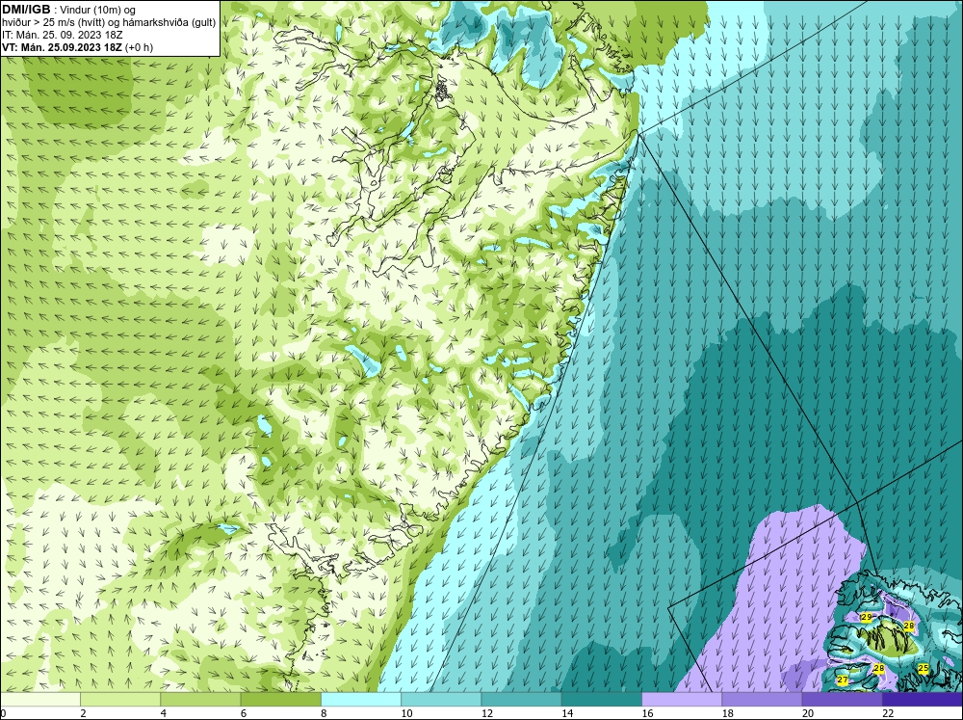Click the legend scale value 6
This screenshot has width=963, height=720.
[244, 713]
